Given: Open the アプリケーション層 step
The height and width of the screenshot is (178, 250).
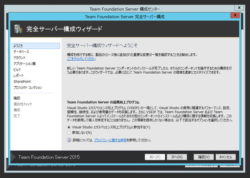Looking at the screenshot, I should [25, 64].
